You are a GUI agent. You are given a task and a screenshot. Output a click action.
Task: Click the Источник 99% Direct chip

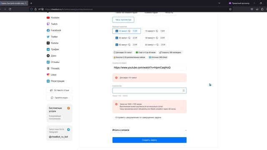point(158,57)
